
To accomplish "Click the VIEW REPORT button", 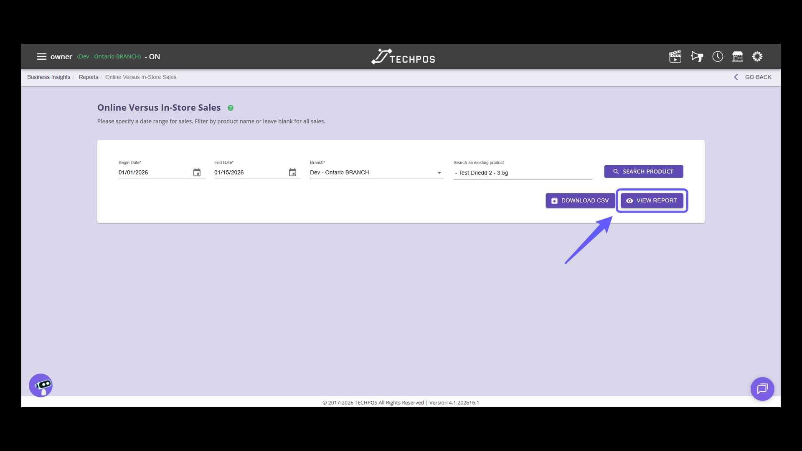I will 652,200.
